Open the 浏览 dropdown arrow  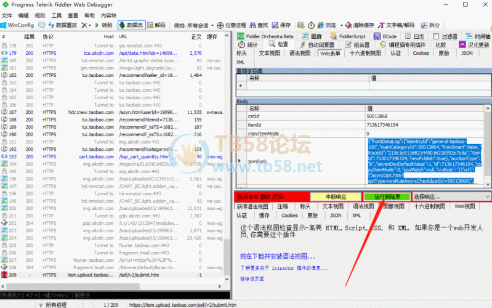click(x=341, y=25)
